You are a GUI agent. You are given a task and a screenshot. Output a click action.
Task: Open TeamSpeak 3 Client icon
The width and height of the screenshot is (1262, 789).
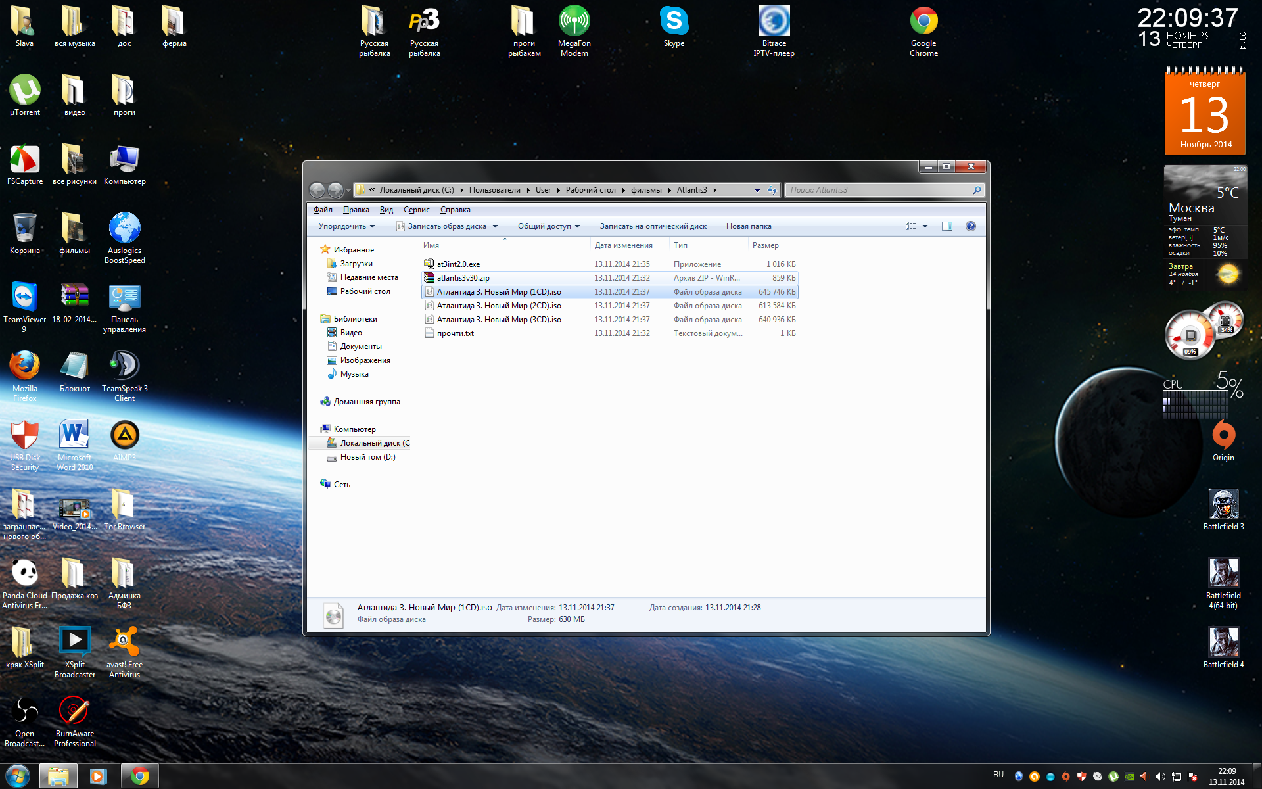click(125, 377)
